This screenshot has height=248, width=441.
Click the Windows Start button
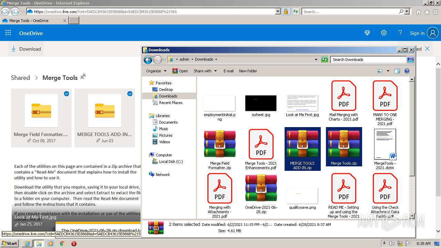click(9, 244)
